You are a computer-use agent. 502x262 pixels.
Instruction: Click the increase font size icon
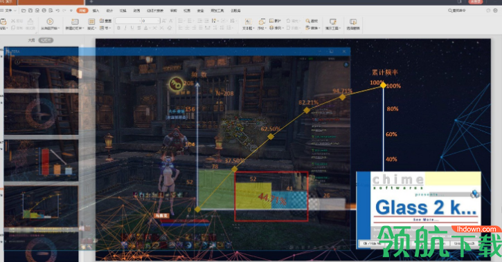click(164, 21)
